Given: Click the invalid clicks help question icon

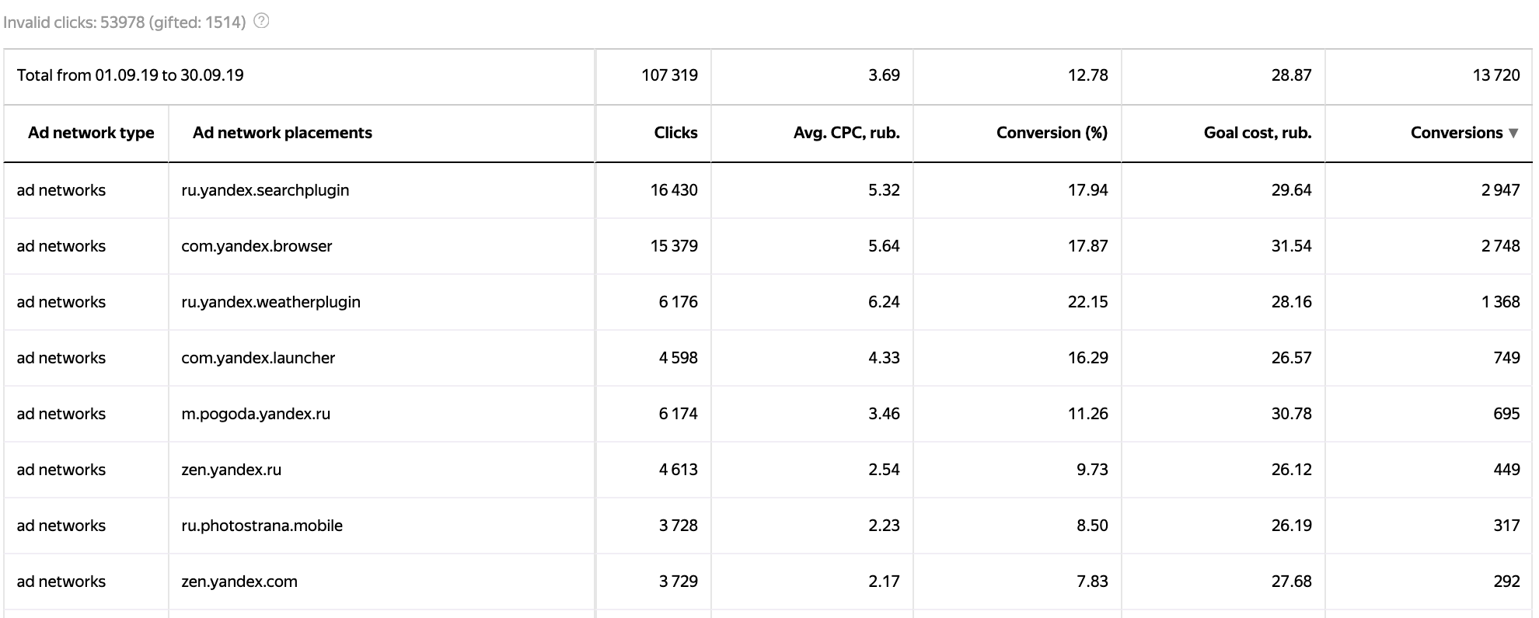Looking at the screenshot, I should click(262, 22).
